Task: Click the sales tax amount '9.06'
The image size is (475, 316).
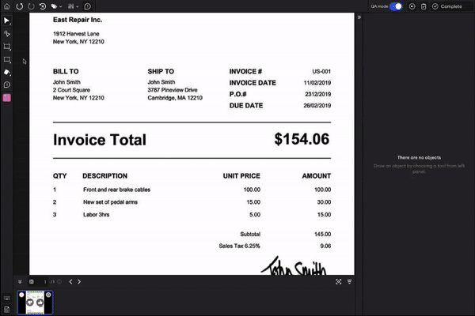Action: coord(325,246)
